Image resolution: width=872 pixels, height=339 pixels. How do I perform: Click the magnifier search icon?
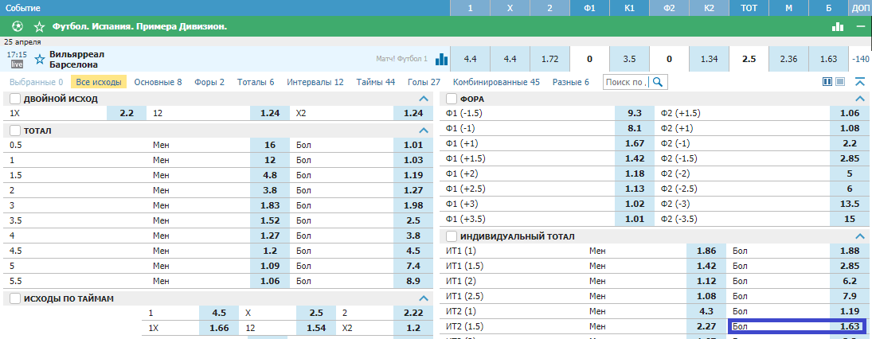click(x=657, y=82)
